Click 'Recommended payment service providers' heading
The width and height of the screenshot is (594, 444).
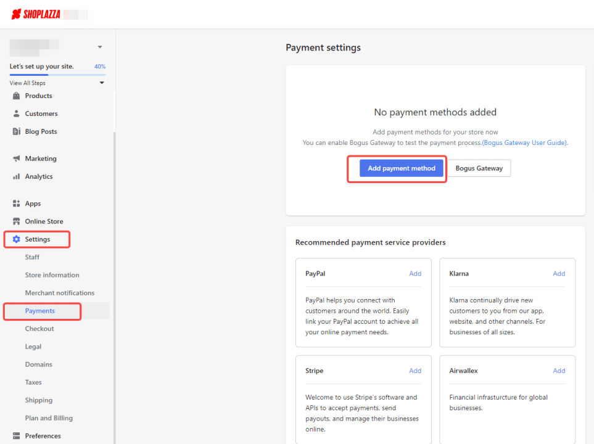point(371,242)
